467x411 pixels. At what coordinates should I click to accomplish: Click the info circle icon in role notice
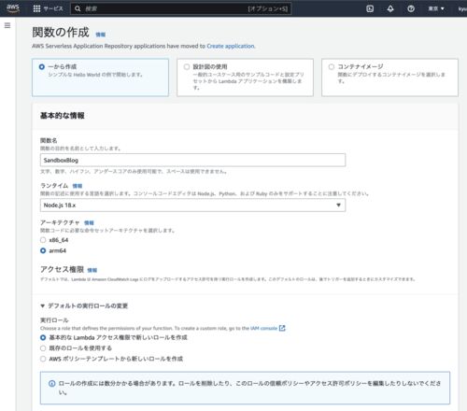(x=52, y=383)
